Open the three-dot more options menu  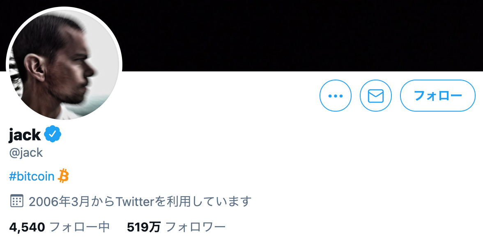tap(336, 96)
